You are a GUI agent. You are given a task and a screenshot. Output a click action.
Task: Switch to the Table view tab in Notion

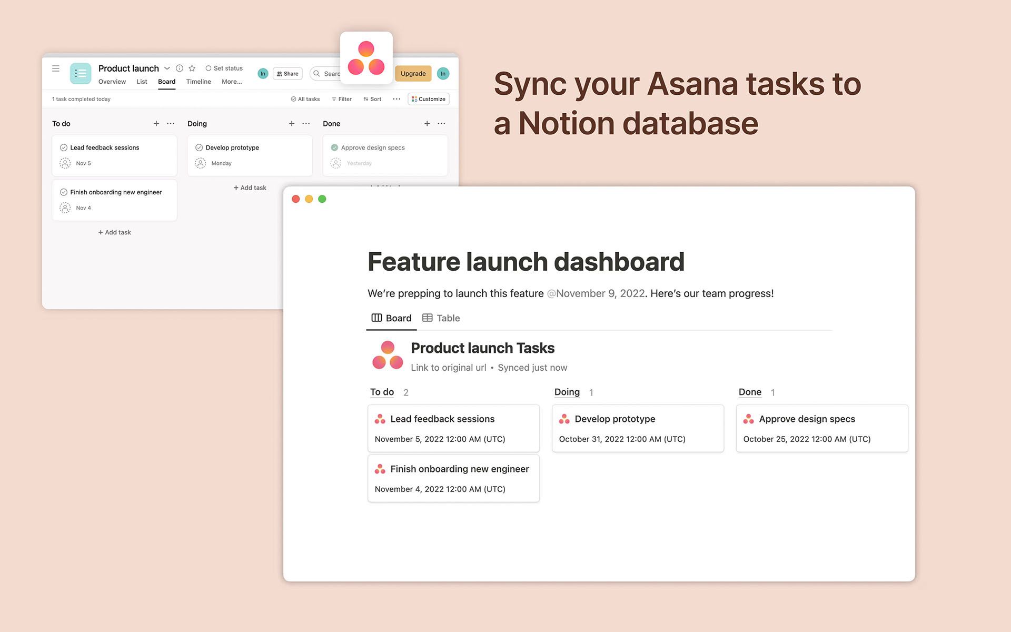point(441,318)
